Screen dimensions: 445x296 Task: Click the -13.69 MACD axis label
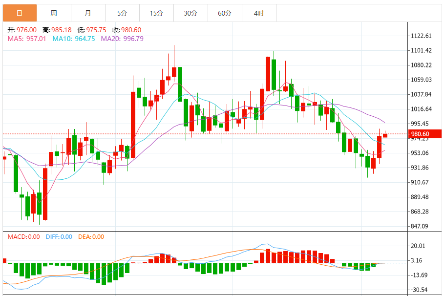(418, 275)
